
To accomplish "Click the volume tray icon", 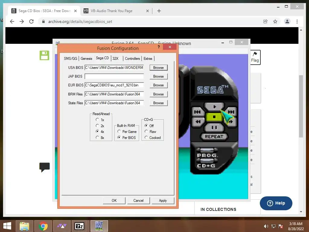I will (x=266, y=226).
